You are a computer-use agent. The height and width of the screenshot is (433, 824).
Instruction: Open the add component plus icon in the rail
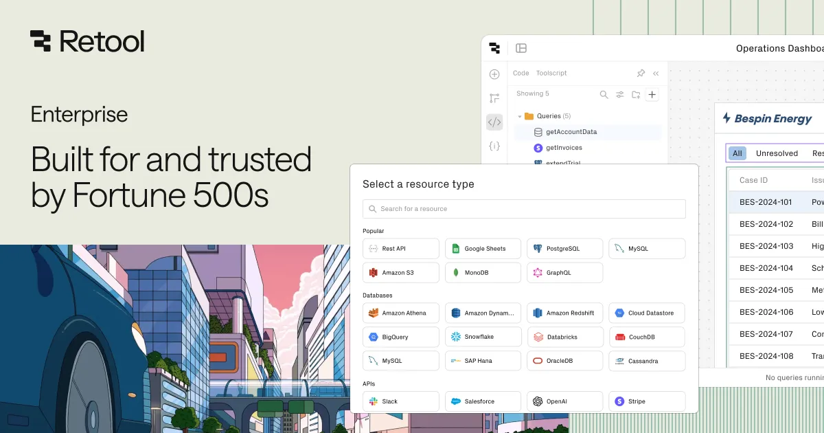[494, 74]
